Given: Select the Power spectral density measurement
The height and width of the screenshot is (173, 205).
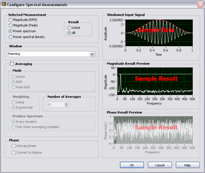Looking at the screenshot, I should tap(27, 37).
